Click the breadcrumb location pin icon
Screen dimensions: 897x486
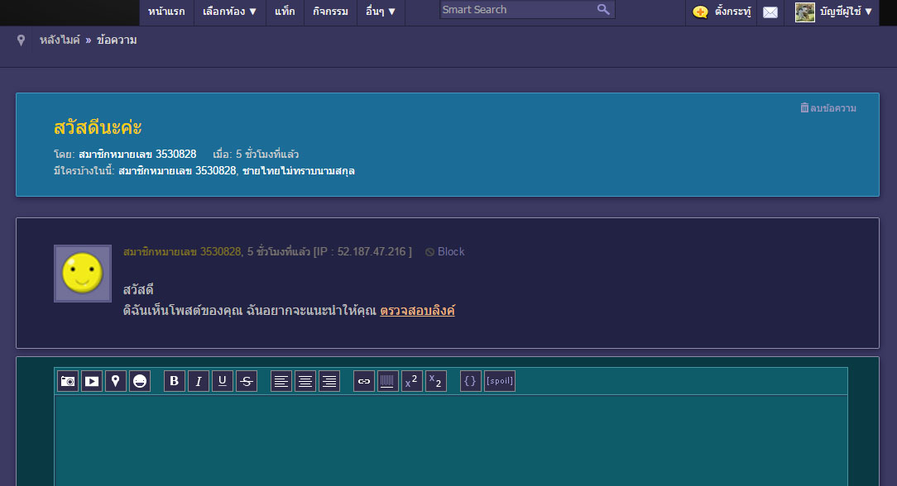(22, 40)
